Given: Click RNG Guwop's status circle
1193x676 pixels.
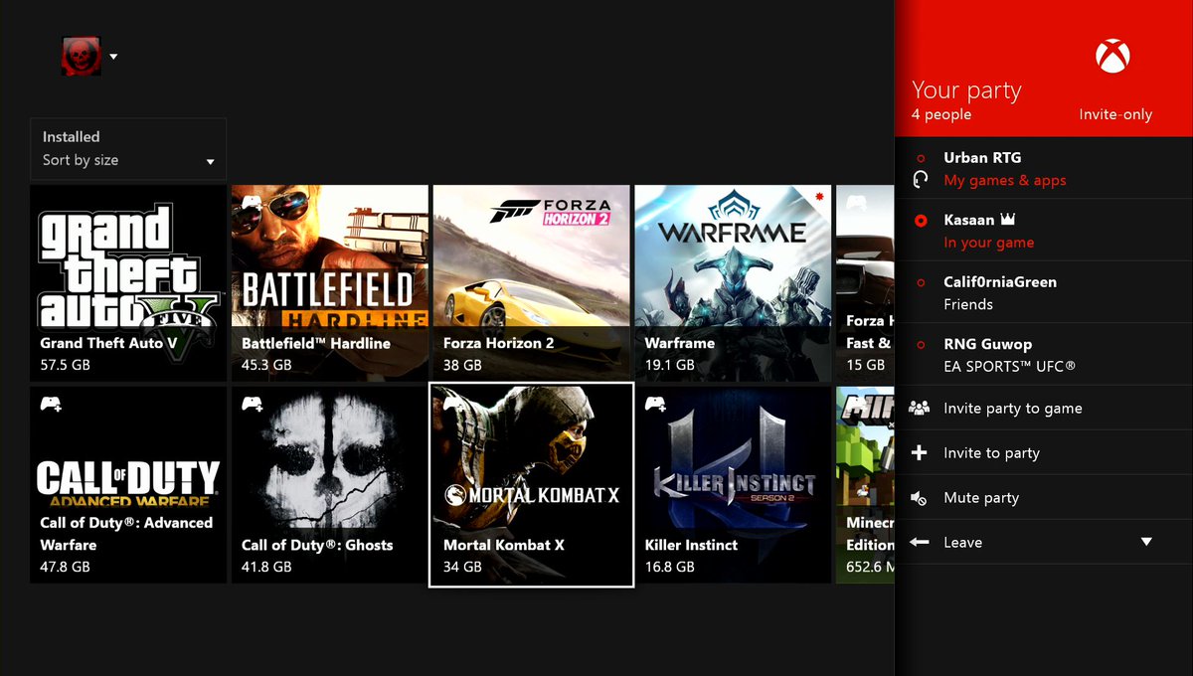Looking at the screenshot, I should click(921, 345).
